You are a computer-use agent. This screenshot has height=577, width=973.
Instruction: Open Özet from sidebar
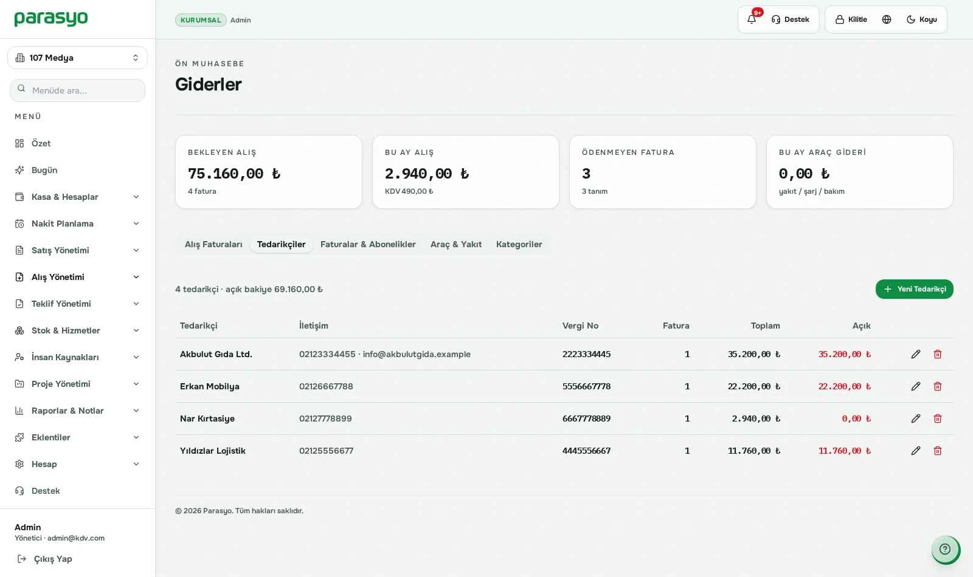tap(77, 143)
